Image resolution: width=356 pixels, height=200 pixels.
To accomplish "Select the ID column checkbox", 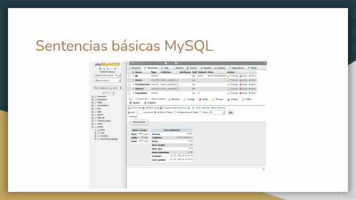I will pyautogui.click(x=130, y=76).
